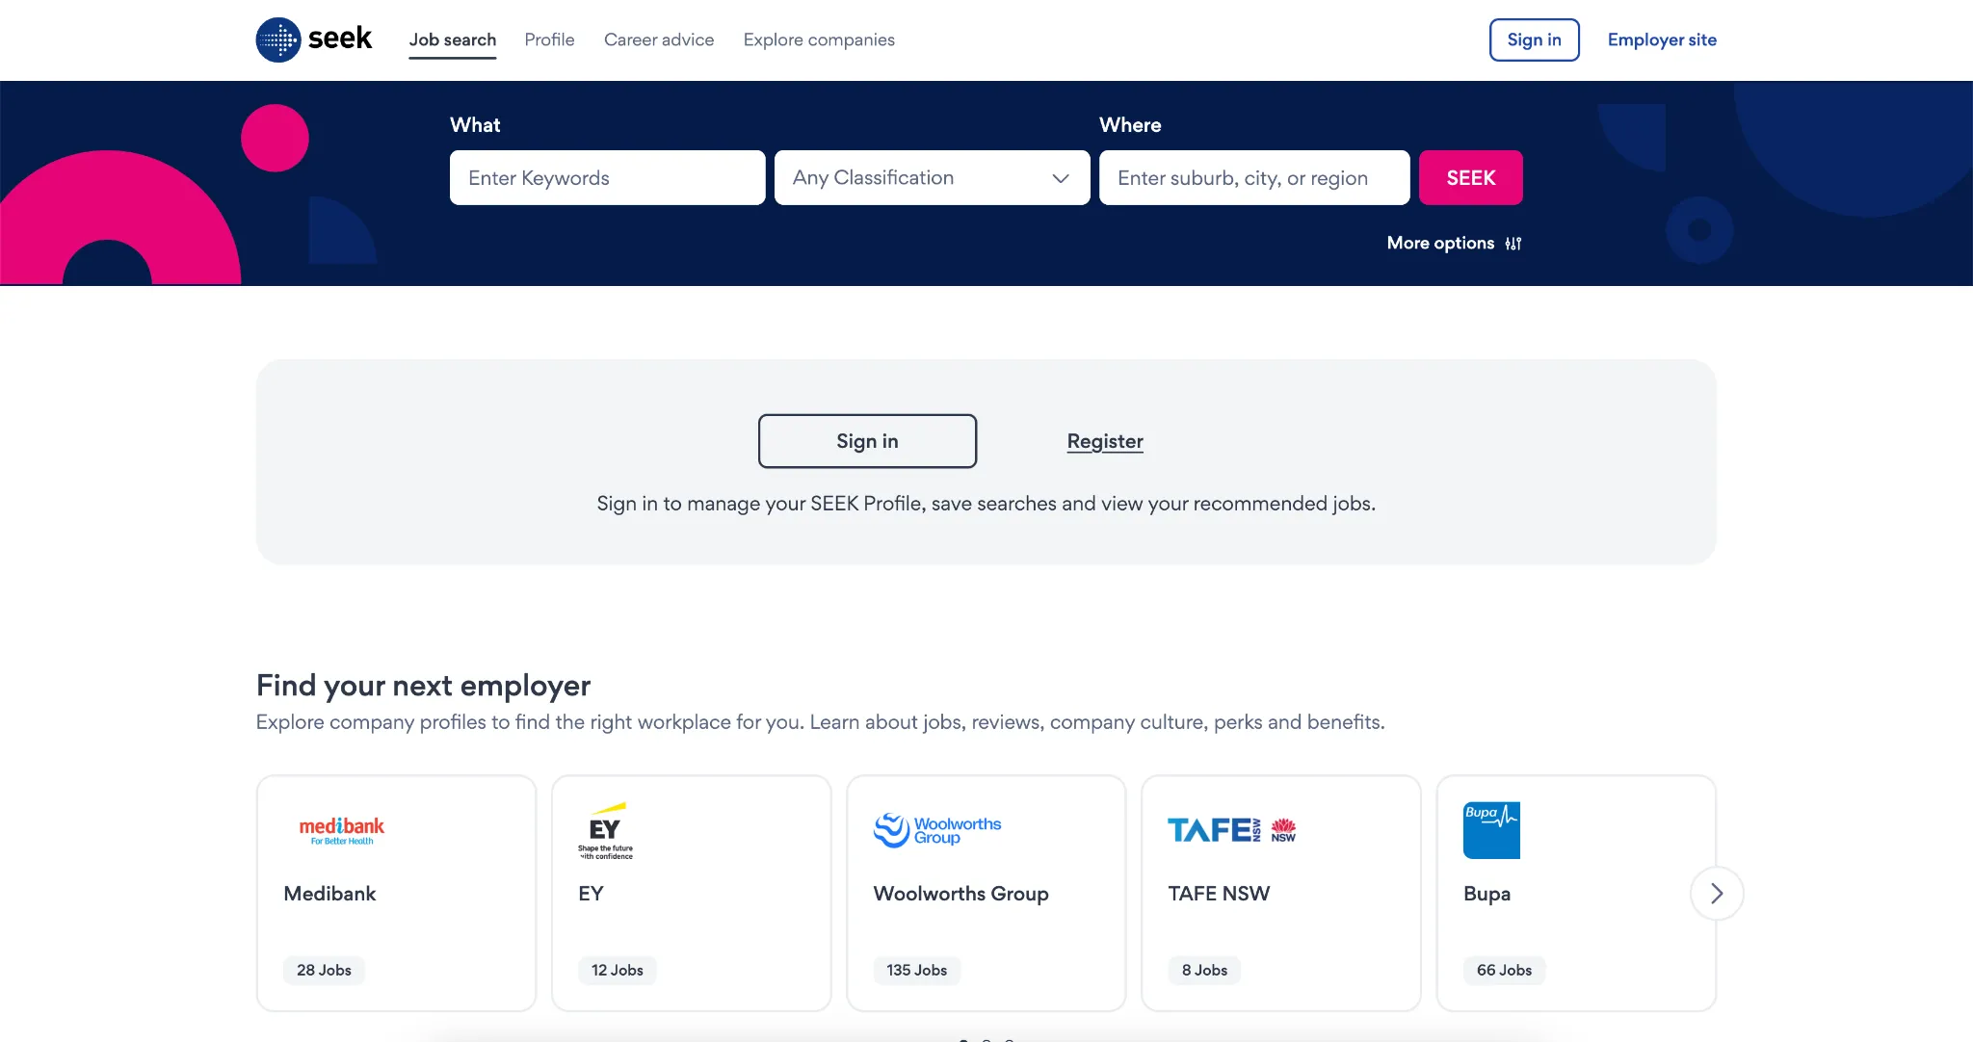Open TAFE NSW 8 Jobs badge
This screenshot has height=1042, width=1973.
pyautogui.click(x=1204, y=970)
